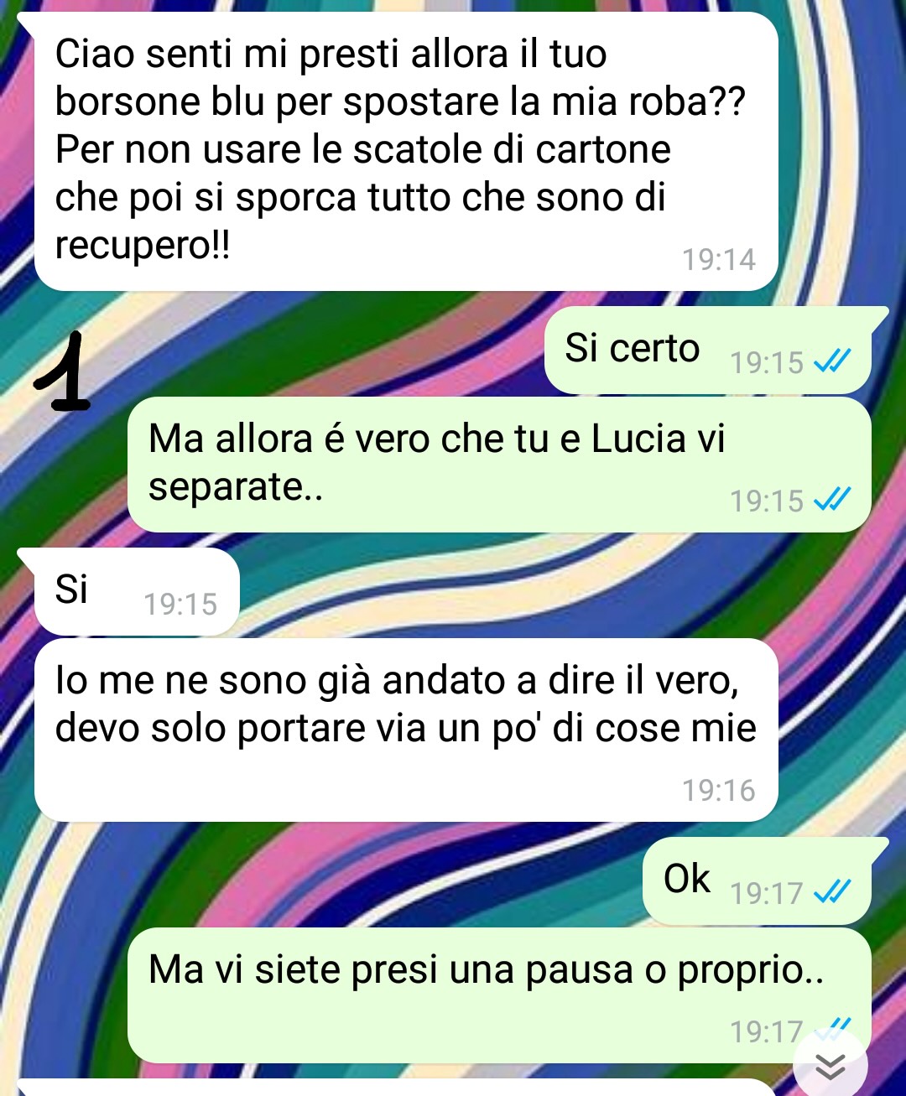The width and height of the screenshot is (906, 1096).
Task: Click the partially visible bubble at bottom edge
Action: (394, 1088)
